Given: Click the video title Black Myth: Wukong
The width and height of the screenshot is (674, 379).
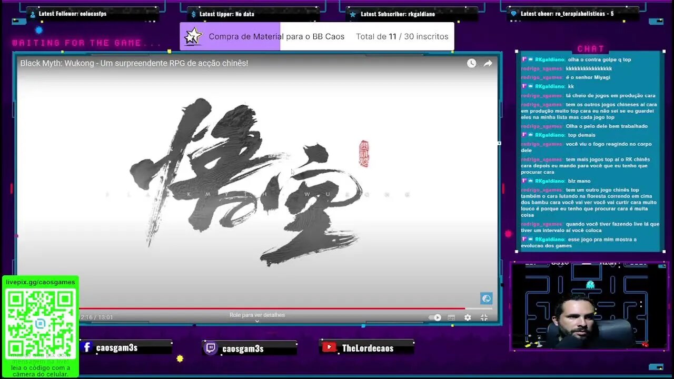Looking at the screenshot, I should (x=134, y=63).
